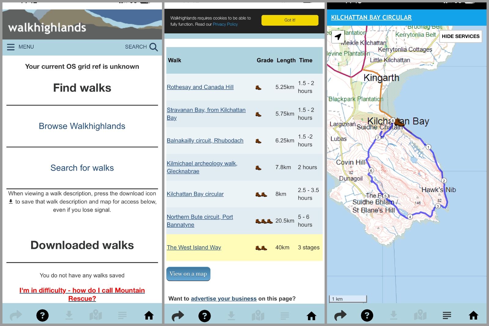Tap the boot start marker at Kilchattan Bay
Viewport: 489px width, 326px height.
(399, 122)
